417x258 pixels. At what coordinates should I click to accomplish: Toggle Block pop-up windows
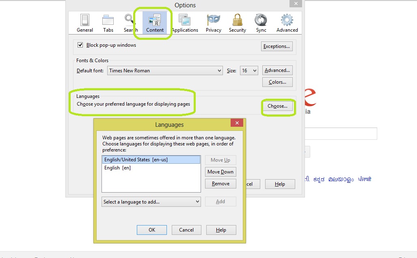point(80,45)
